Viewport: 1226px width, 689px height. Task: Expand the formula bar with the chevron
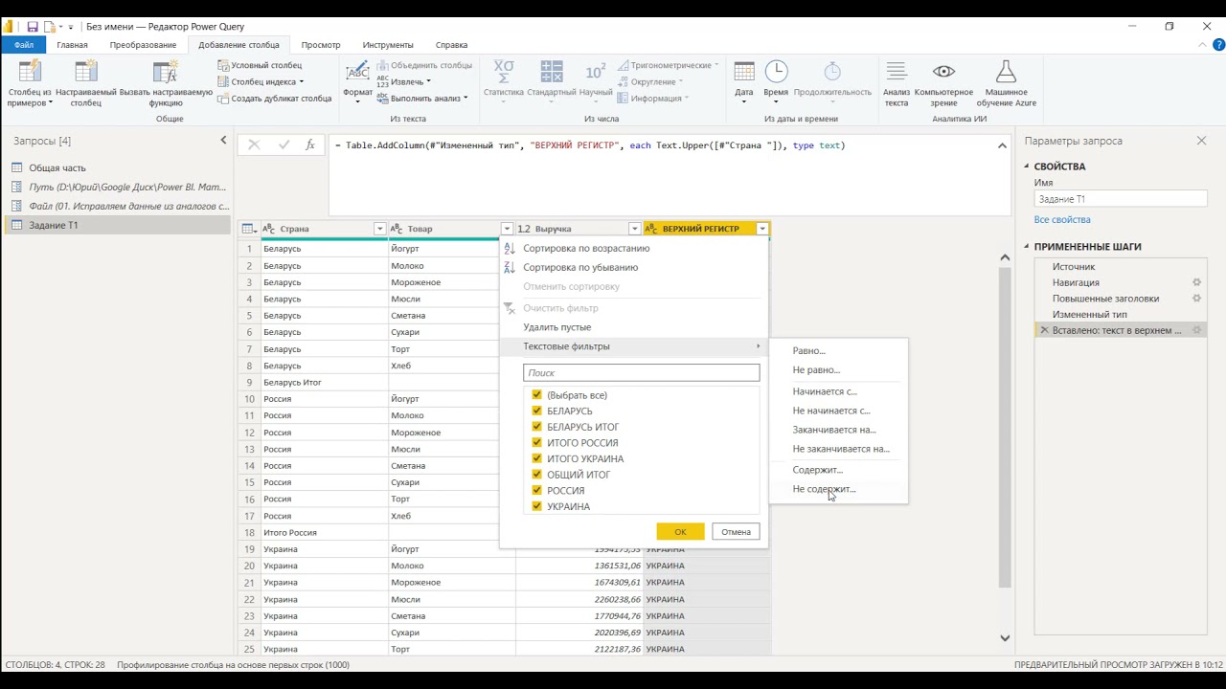(x=1002, y=145)
